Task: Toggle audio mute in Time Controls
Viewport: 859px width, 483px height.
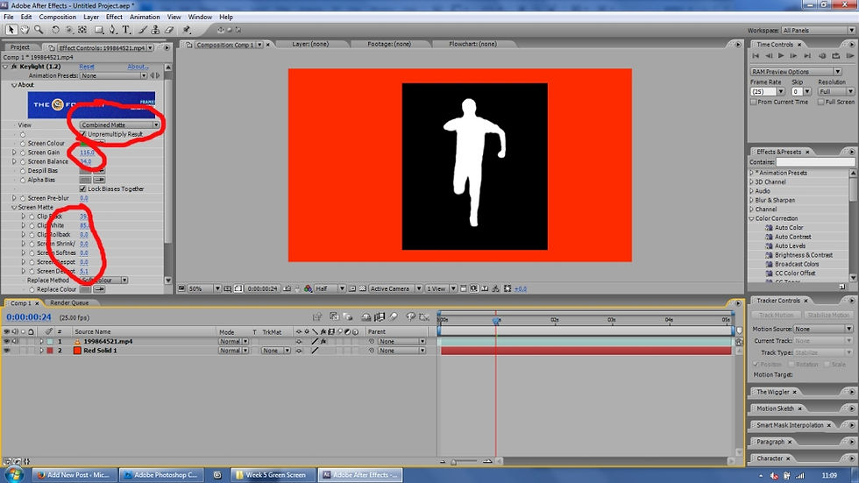Action: tap(822, 56)
